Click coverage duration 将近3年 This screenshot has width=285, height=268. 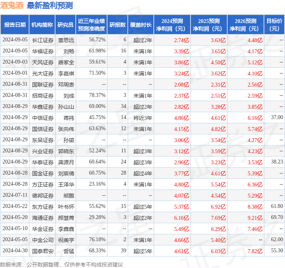pos(143,118)
